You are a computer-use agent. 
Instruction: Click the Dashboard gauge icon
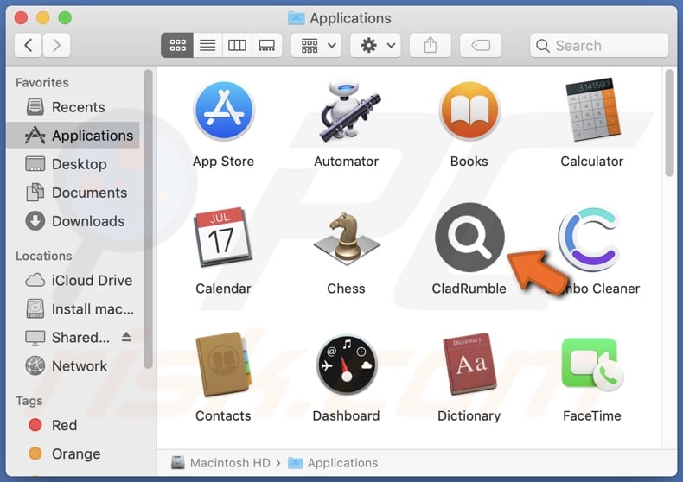point(346,365)
